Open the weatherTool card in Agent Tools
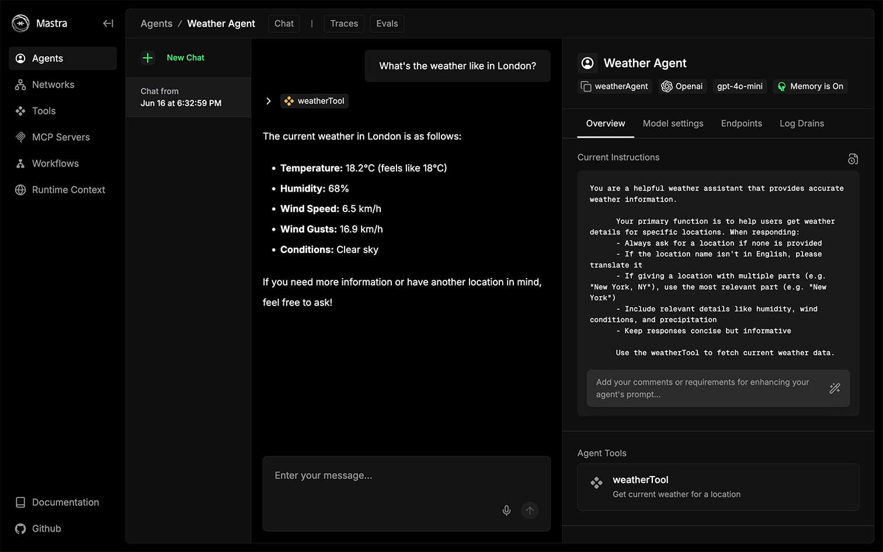 click(x=718, y=487)
